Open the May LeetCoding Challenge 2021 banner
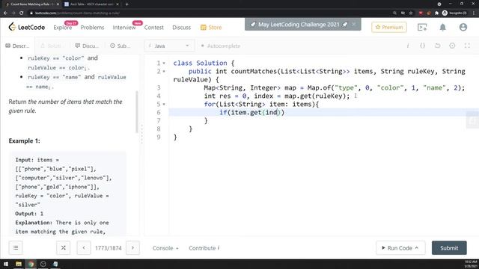 click(x=299, y=25)
